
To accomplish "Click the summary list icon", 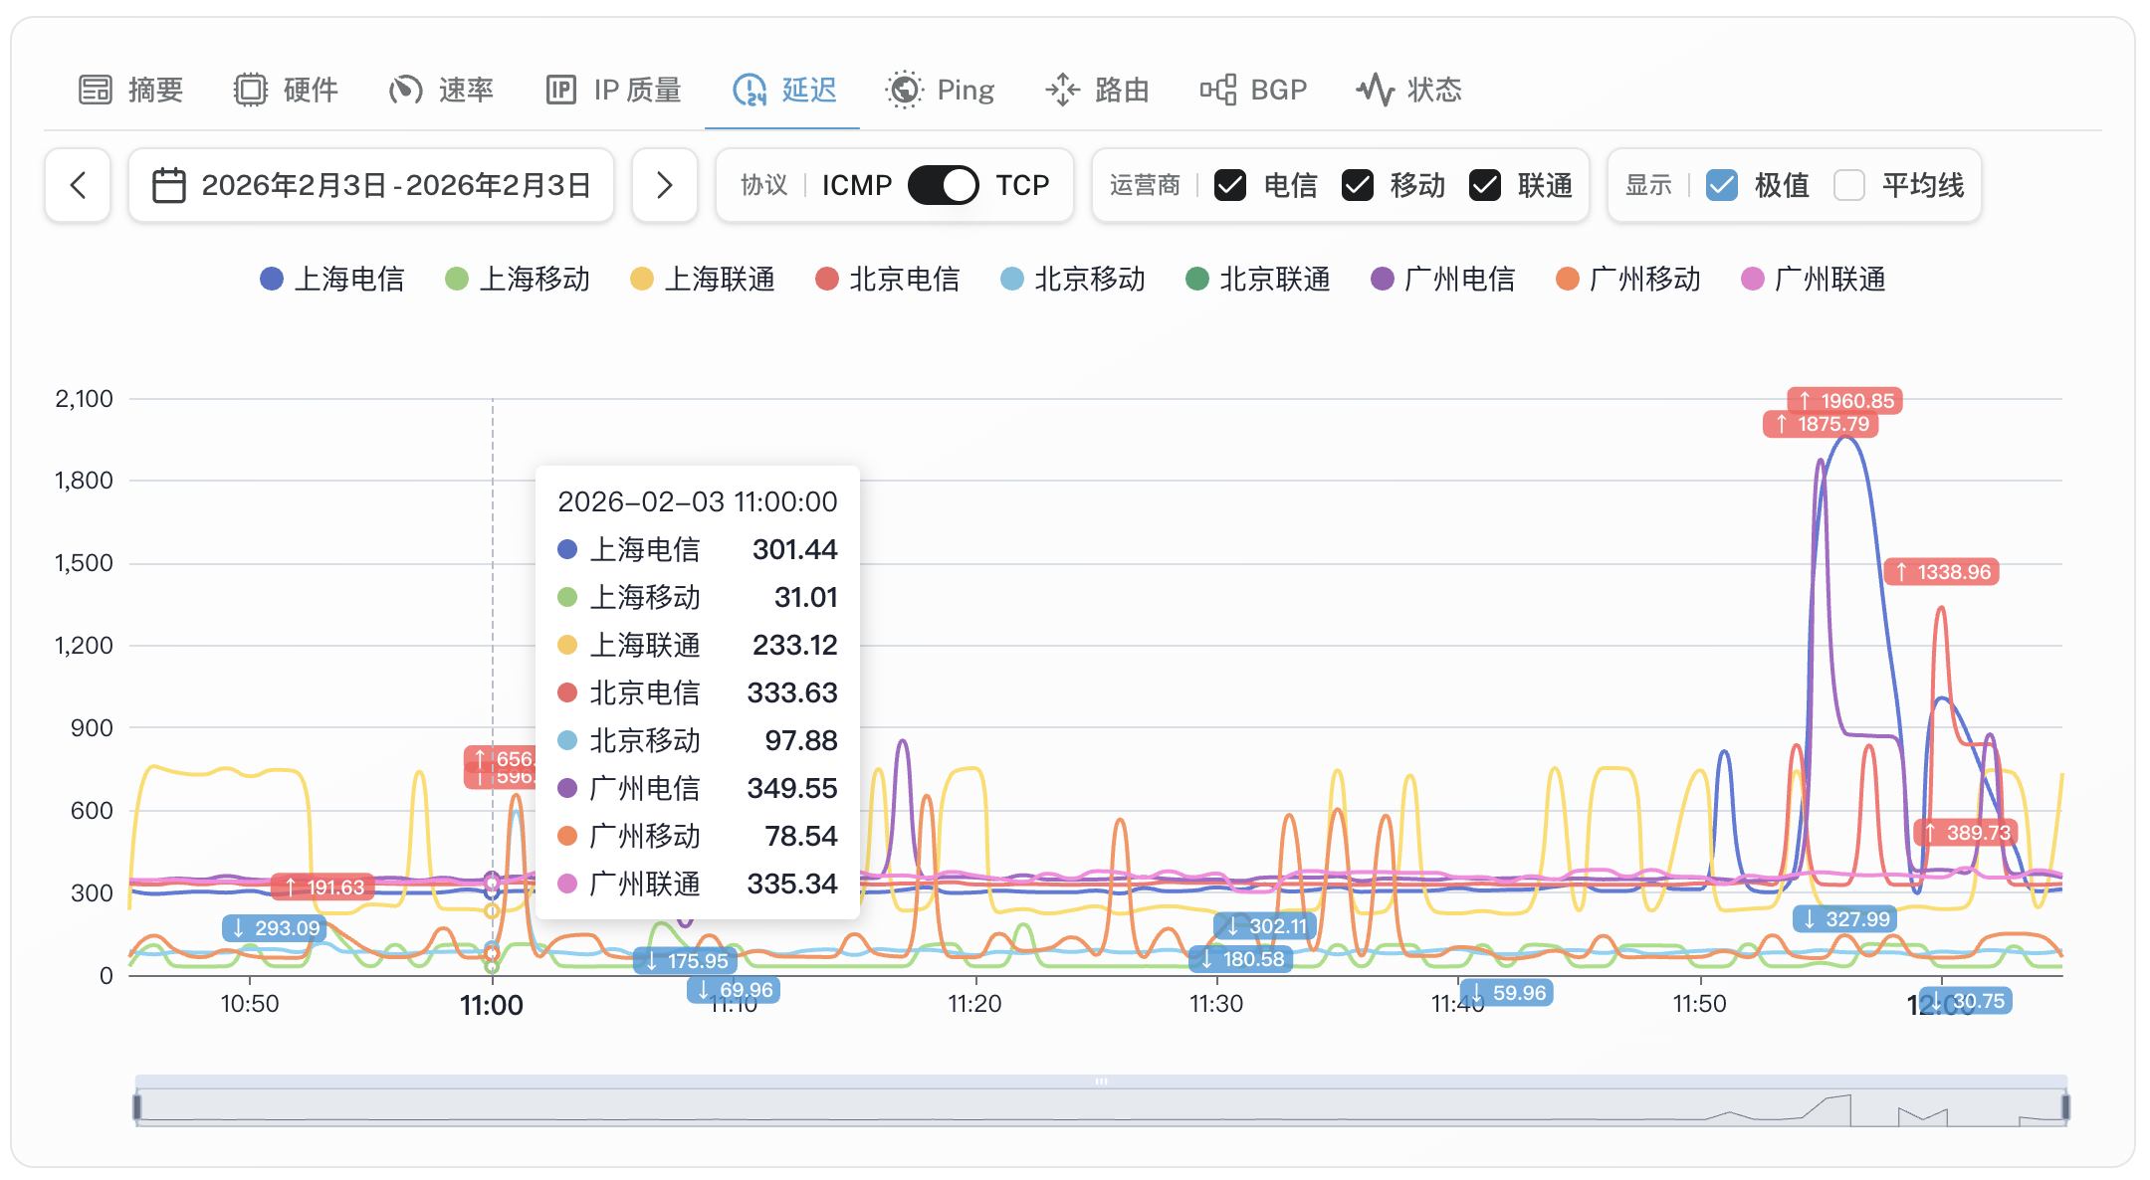I will point(96,90).
